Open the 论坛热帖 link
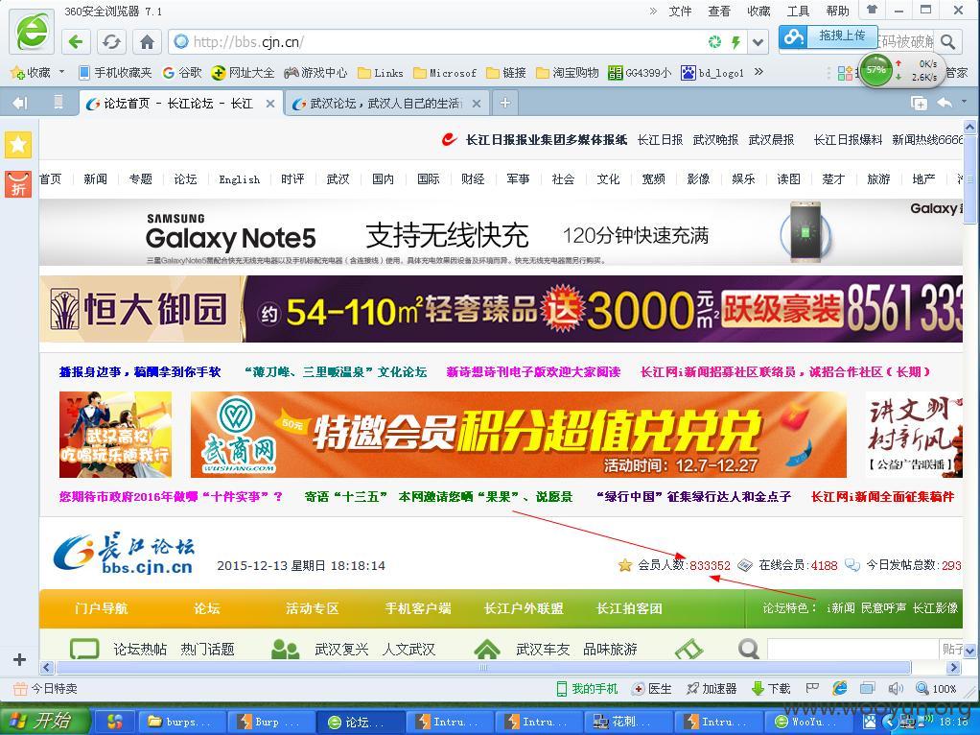 pos(140,650)
